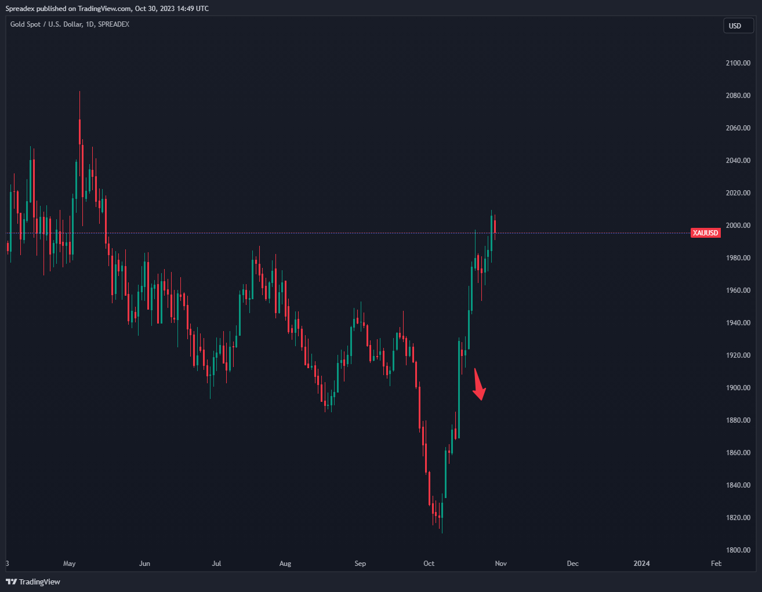The image size is (762, 592).
Task: Click the 1860.00 price axis label
Action: [738, 452]
